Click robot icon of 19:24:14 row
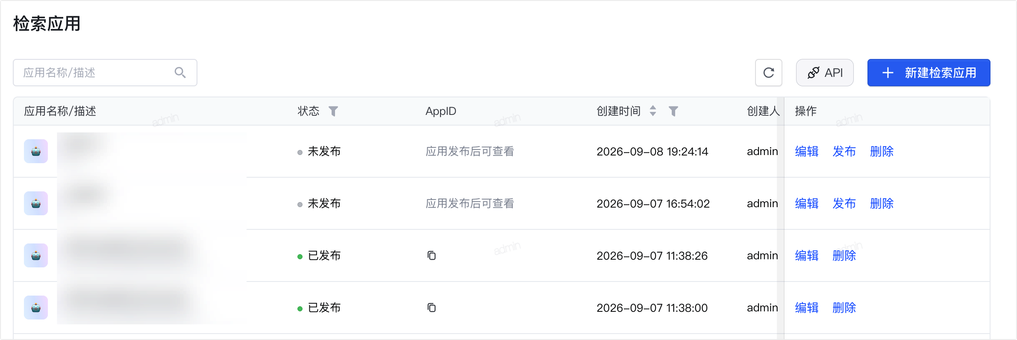This screenshot has width=1017, height=340. tap(36, 151)
